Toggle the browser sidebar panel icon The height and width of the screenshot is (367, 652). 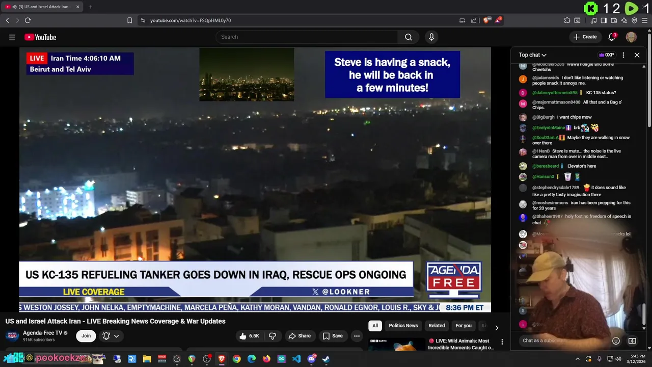pyautogui.click(x=604, y=20)
